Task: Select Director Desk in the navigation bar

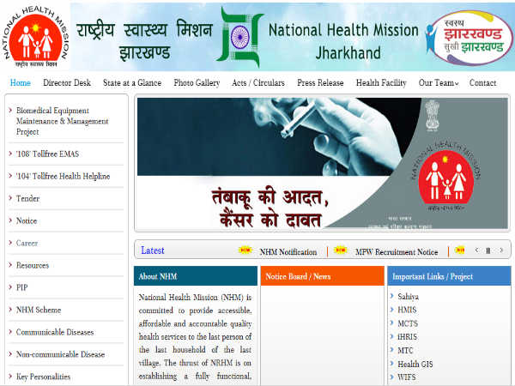Action: (67, 83)
